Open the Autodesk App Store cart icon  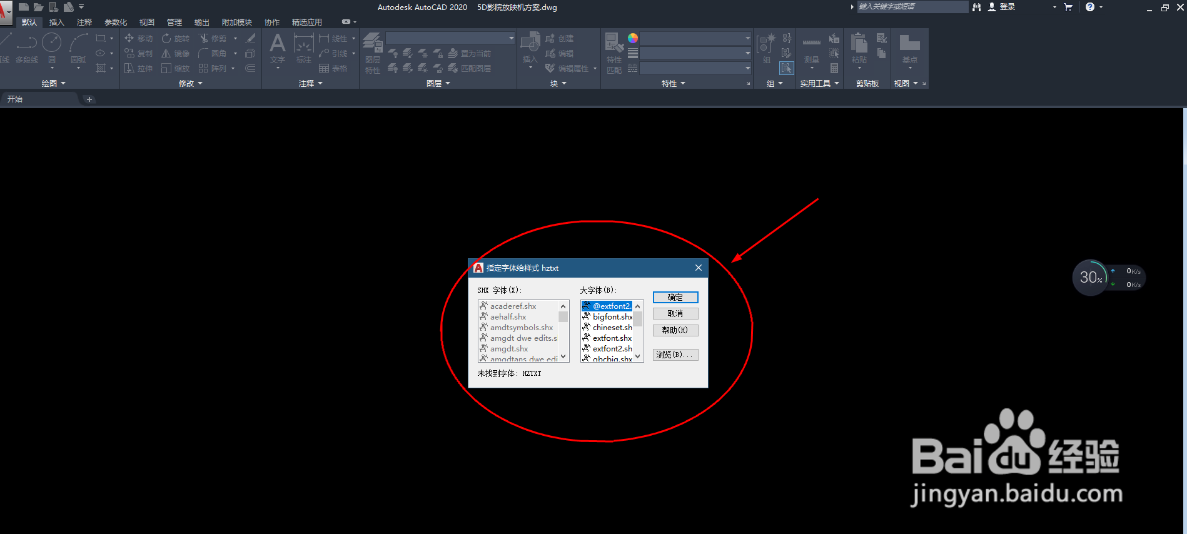tap(1068, 7)
